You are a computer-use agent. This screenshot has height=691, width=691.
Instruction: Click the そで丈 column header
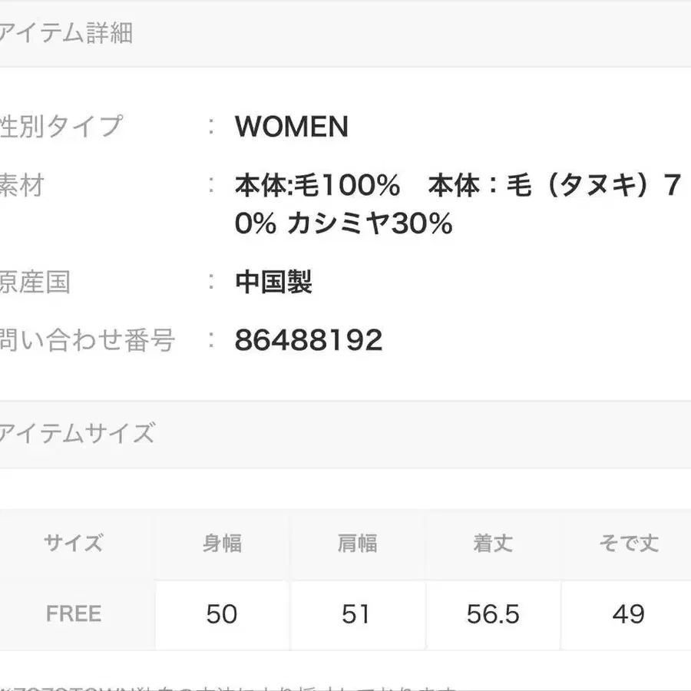click(x=628, y=544)
